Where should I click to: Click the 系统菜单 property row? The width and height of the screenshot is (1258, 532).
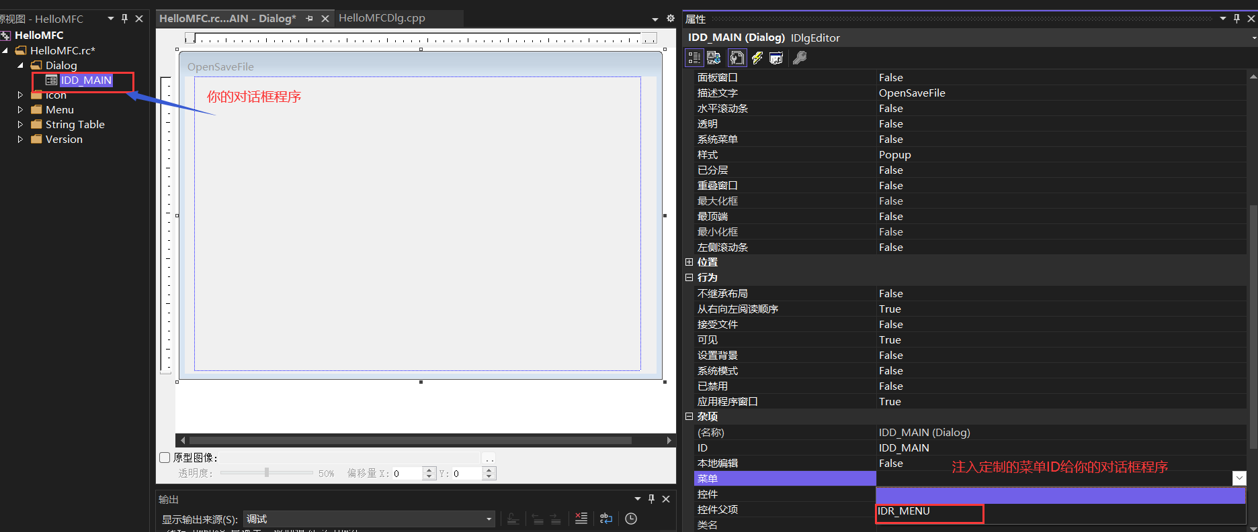point(970,140)
